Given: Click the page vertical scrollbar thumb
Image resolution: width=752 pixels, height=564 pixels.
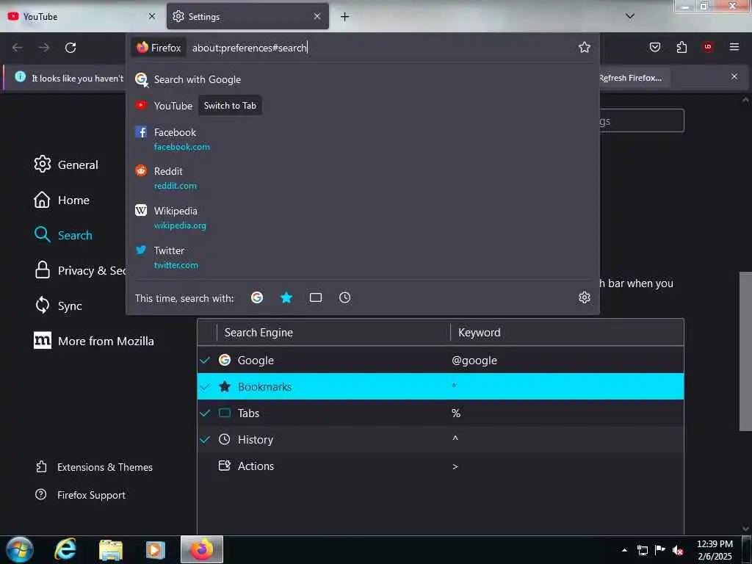Looking at the screenshot, I should [x=745, y=351].
